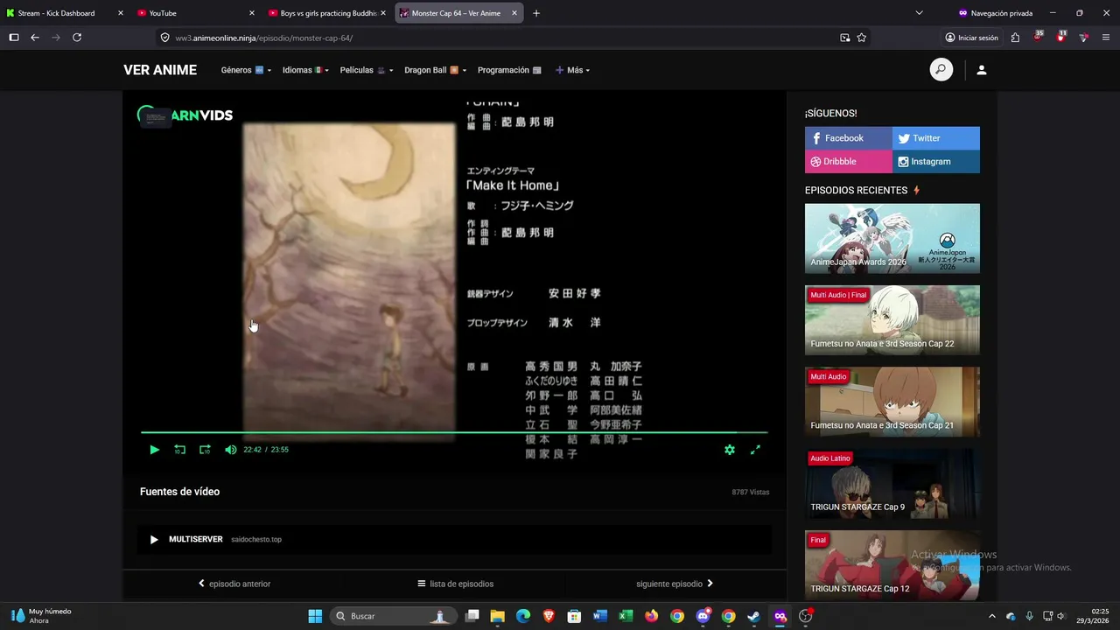Image resolution: width=1120 pixels, height=630 pixels.
Task: Open the browser extensions puzzle icon
Action: 1015,38
